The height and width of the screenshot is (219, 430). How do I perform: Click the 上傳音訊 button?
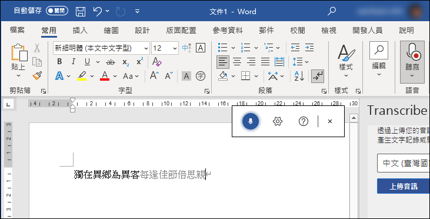[404, 187]
